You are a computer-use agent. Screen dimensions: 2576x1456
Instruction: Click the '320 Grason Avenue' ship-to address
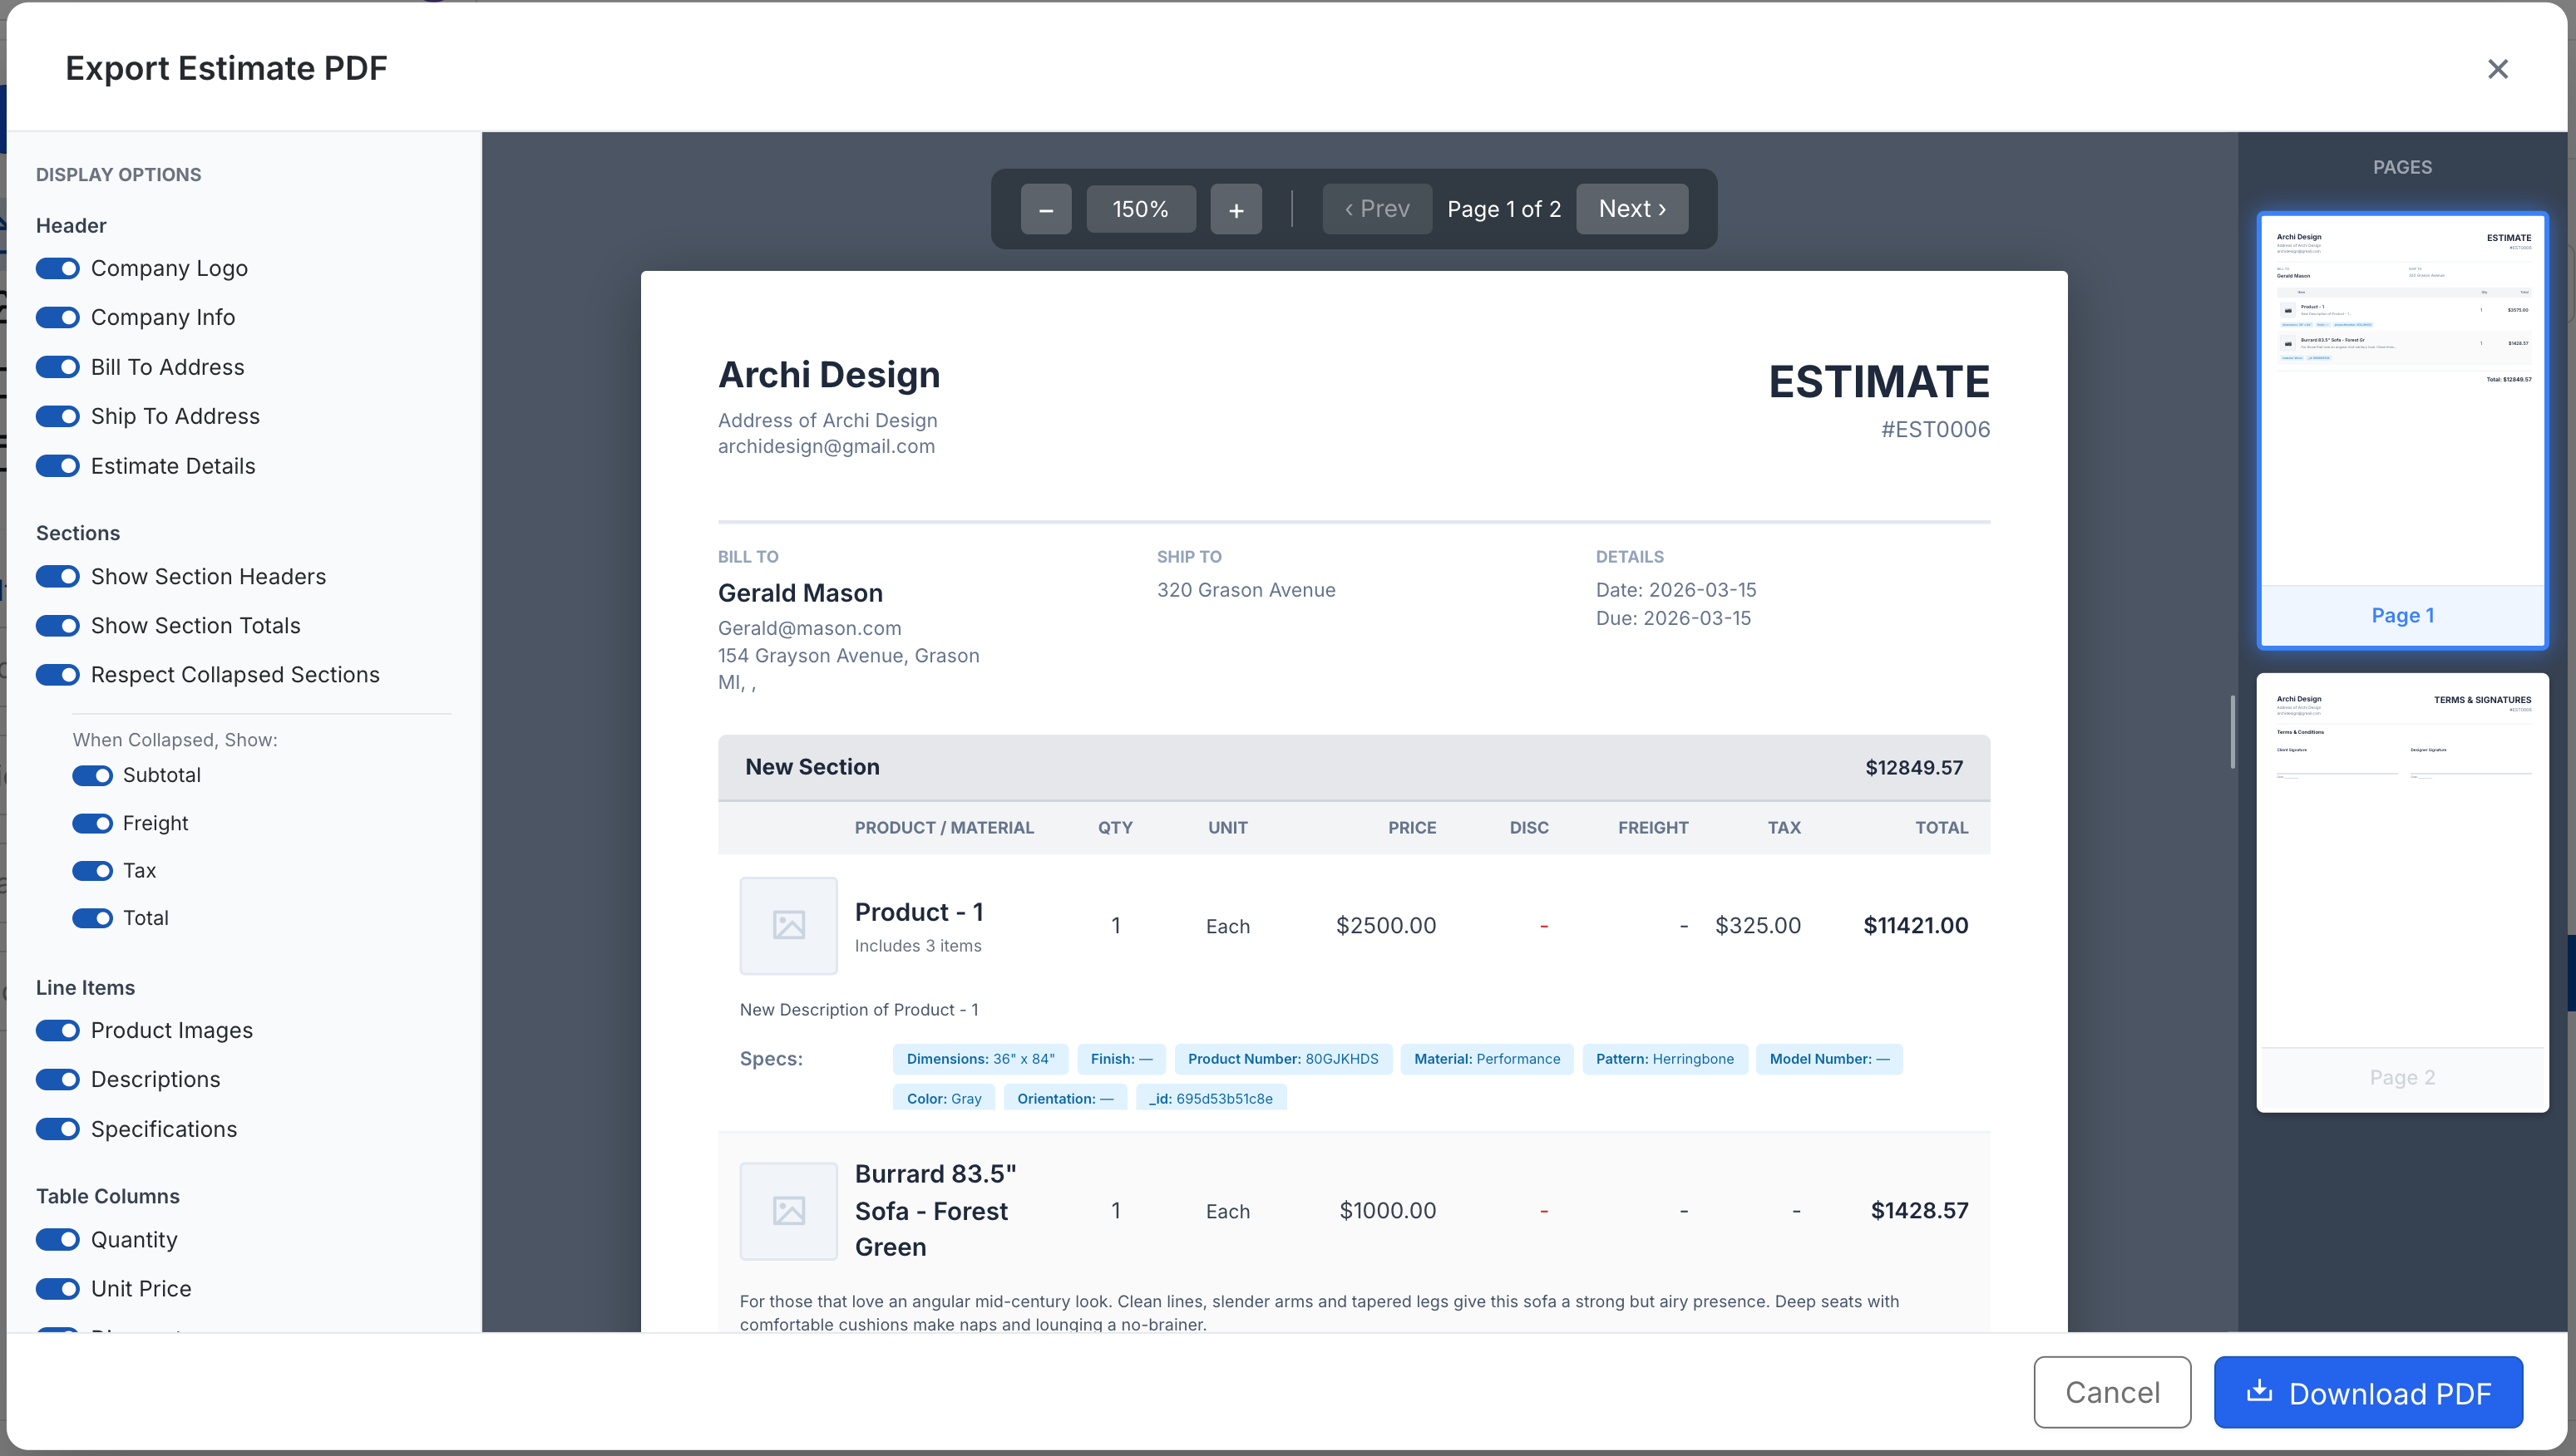pos(1246,590)
